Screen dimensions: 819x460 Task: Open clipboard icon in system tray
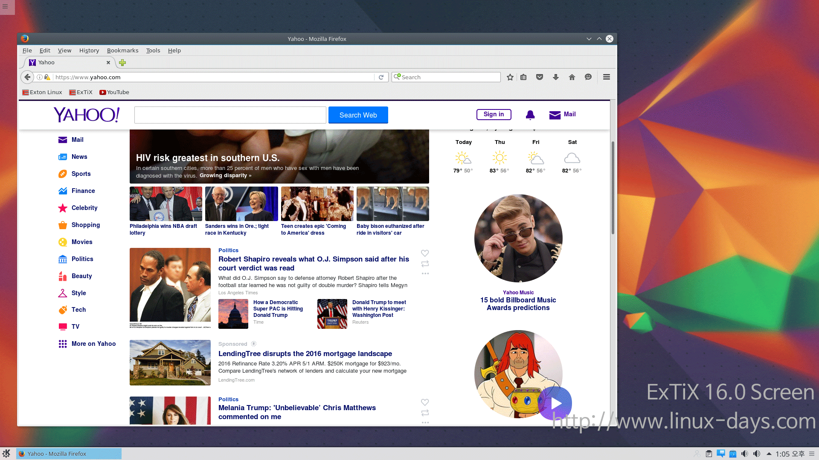coord(709,454)
